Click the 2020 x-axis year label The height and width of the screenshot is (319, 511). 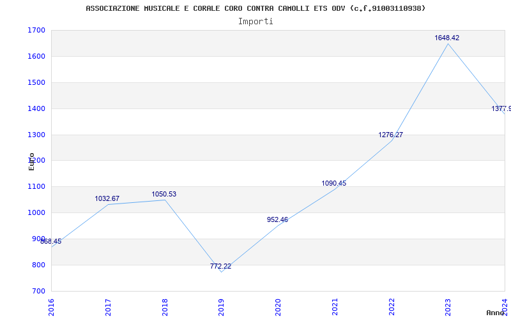[278, 308]
